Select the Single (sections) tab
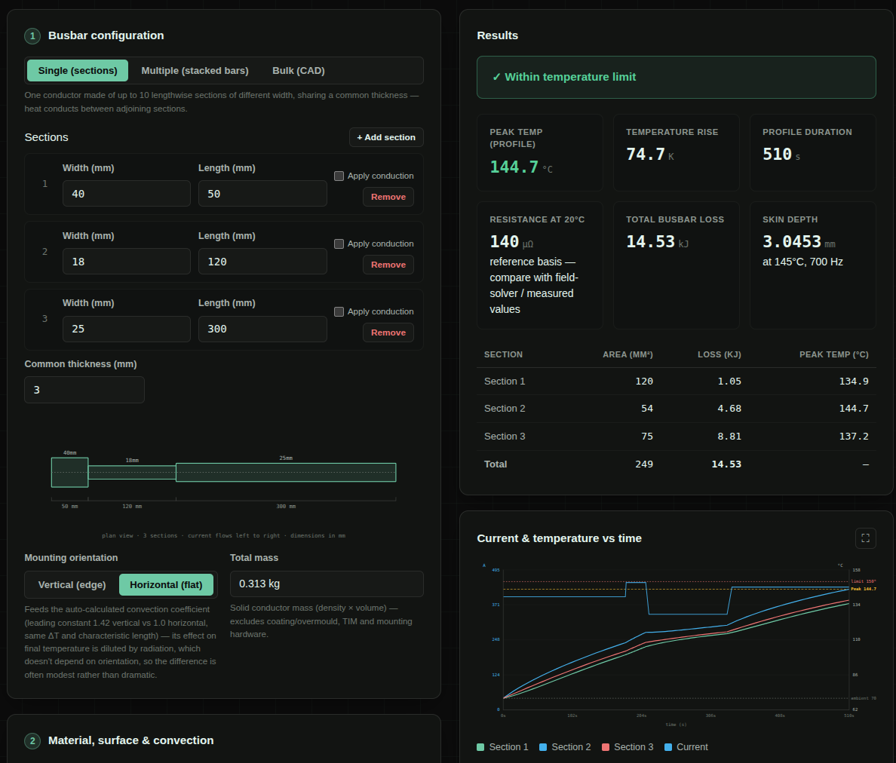The width and height of the screenshot is (896, 763). [x=78, y=71]
